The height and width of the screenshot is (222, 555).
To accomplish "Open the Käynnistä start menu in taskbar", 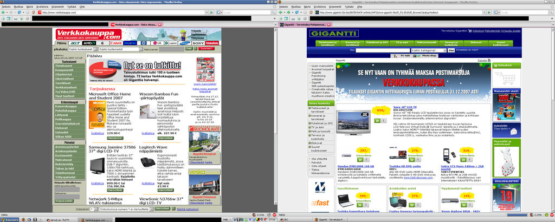I will [10, 220].
